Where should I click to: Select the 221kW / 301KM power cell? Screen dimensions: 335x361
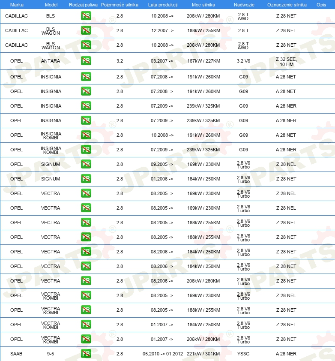click(x=203, y=354)
